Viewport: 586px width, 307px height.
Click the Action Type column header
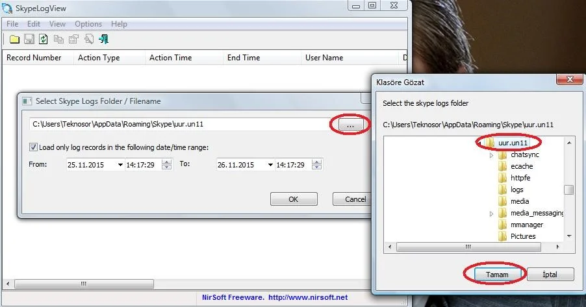pyautogui.click(x=99, y=58)
